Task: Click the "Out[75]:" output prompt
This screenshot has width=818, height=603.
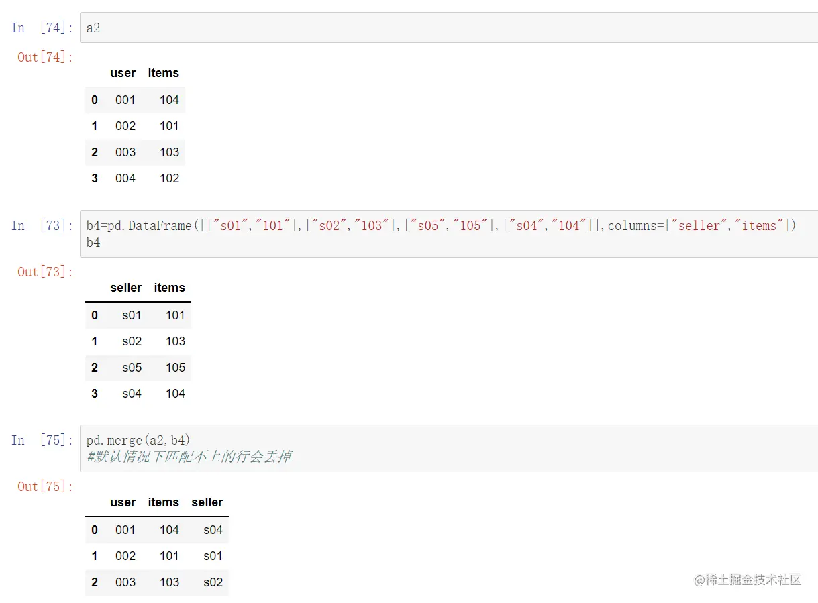Action: tap(45, 486)
